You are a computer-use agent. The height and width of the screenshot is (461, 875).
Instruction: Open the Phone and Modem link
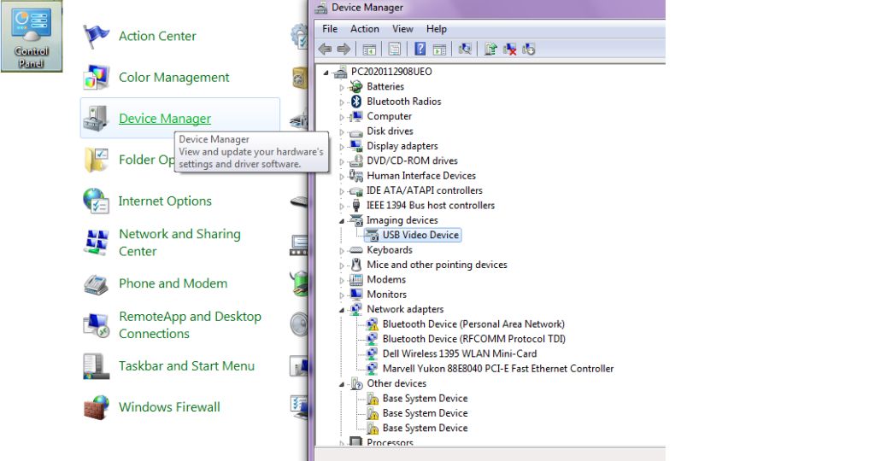tap(173, 283)
